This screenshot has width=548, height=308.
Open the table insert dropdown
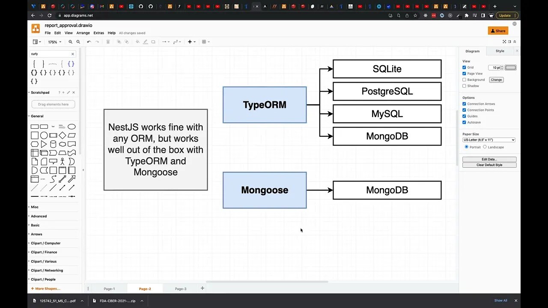(205, 42)
